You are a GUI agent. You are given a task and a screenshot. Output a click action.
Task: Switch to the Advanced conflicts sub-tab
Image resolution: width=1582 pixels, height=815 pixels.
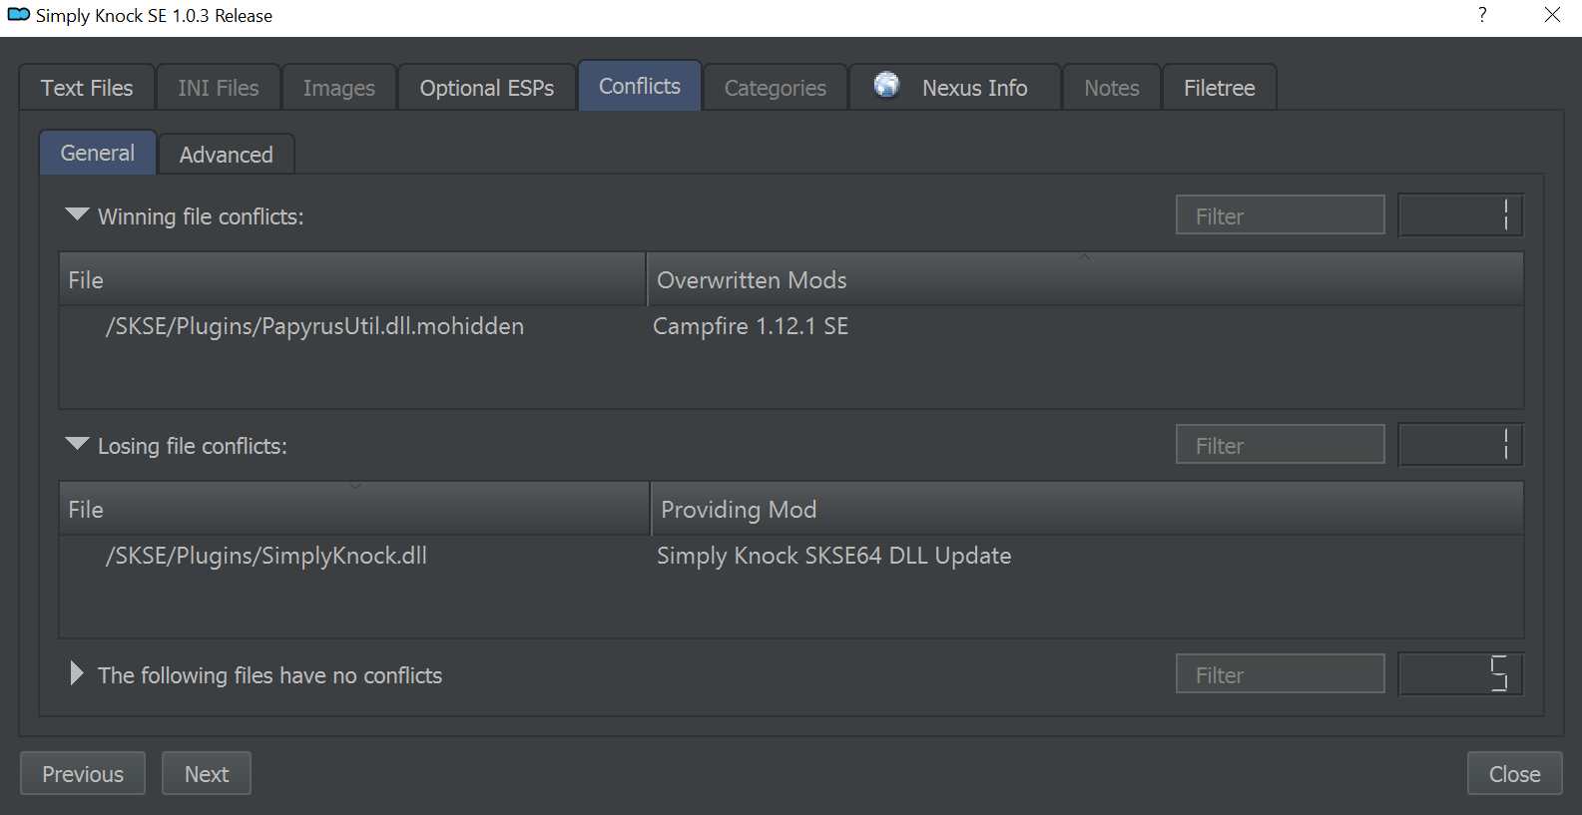tap(227, 155)
